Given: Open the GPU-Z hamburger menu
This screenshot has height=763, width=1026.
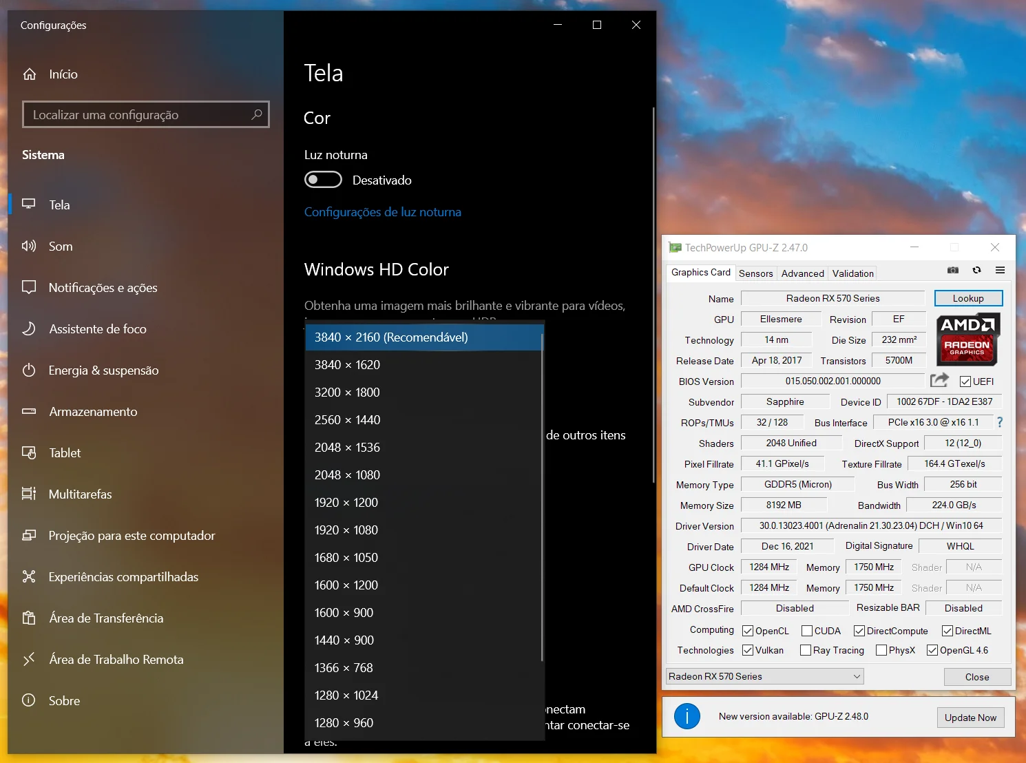Looking at the screenshot, I should 1001,270.
